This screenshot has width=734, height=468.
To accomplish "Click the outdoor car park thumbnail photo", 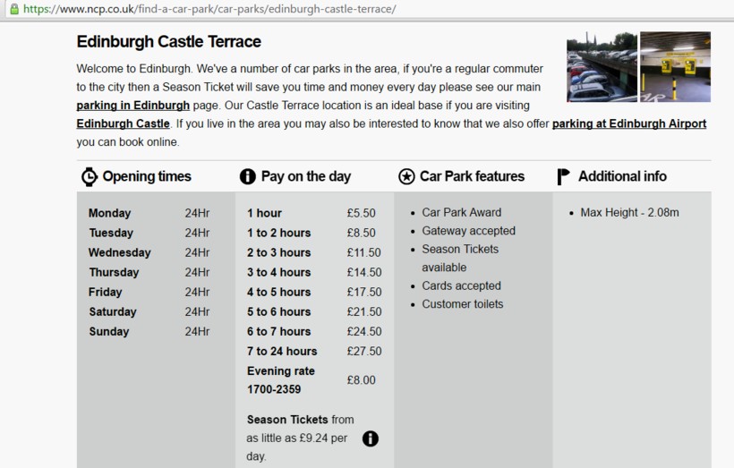I will tap(602, 67).
